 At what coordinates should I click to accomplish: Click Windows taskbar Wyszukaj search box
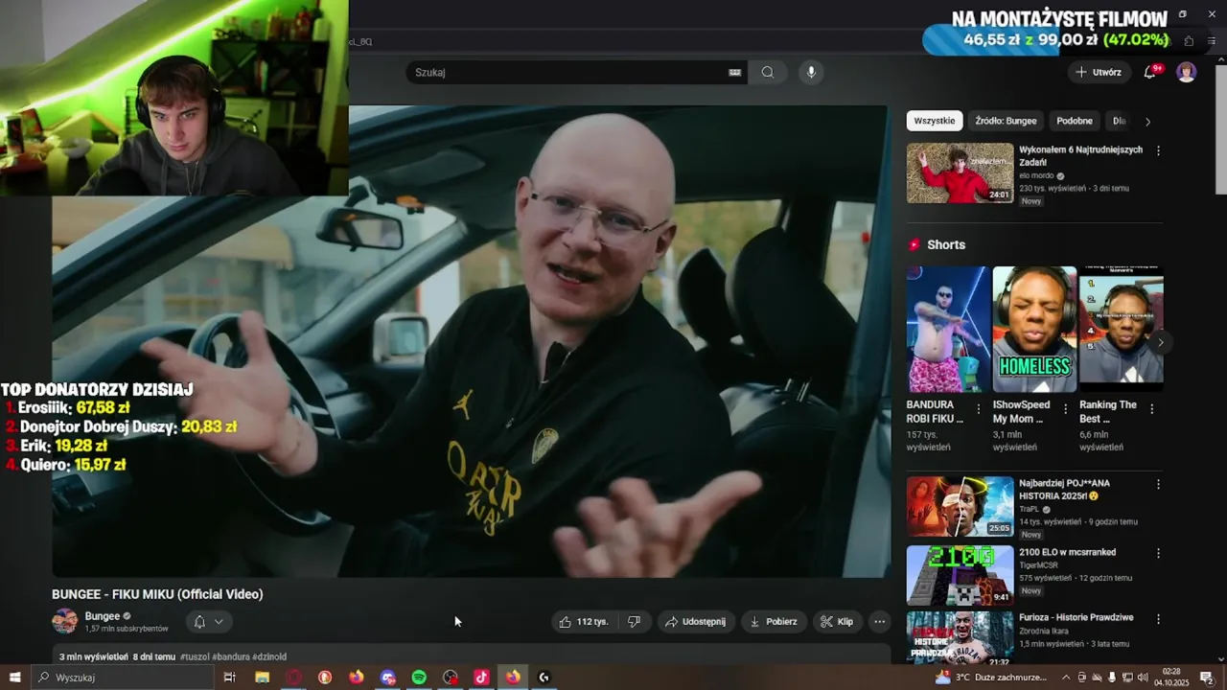point(123,678)
